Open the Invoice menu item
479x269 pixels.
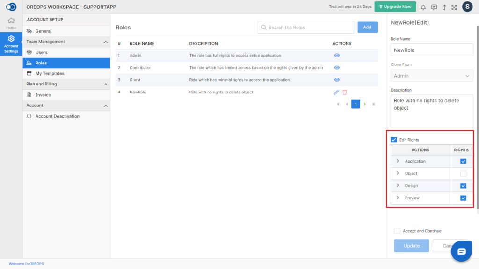(66, 95)
